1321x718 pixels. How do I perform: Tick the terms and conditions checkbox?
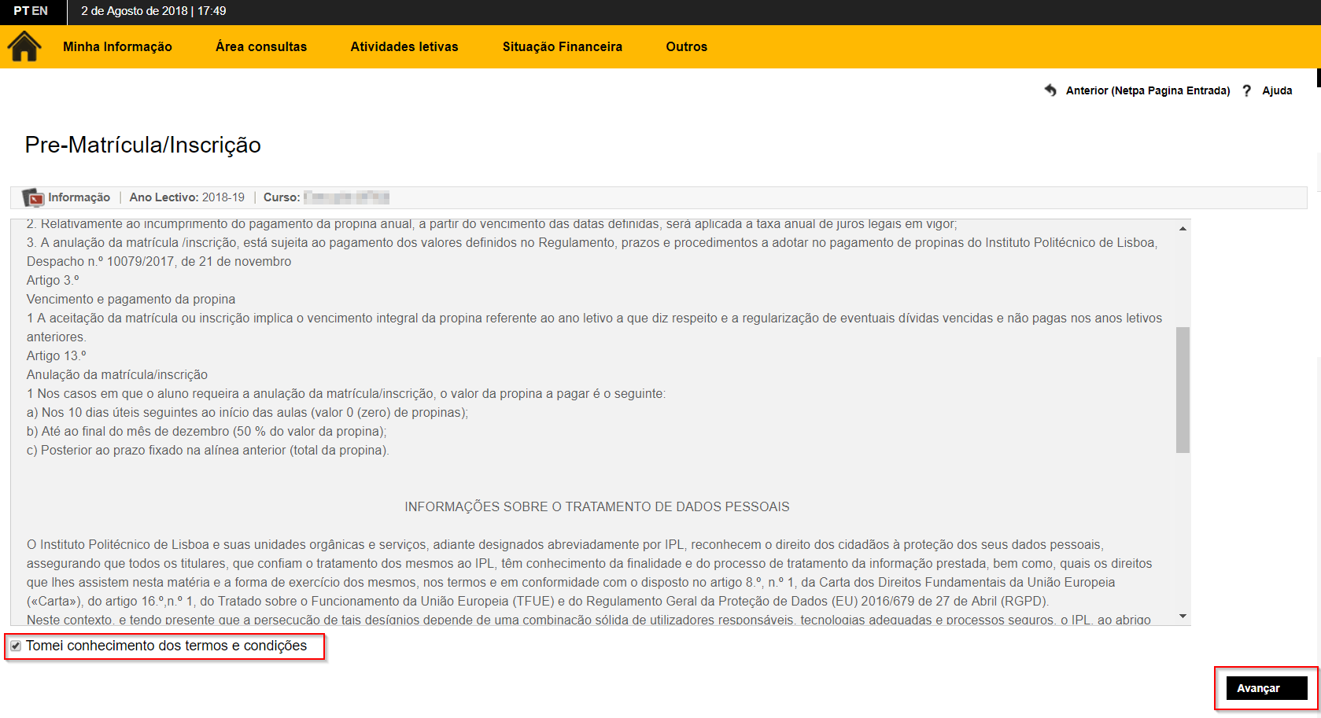16,646
